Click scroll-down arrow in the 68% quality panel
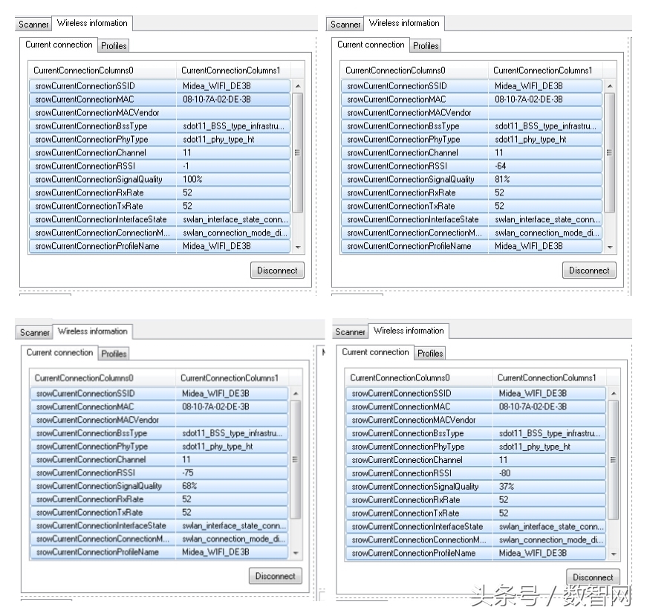647x616 pixels. (x=296, y=554)
